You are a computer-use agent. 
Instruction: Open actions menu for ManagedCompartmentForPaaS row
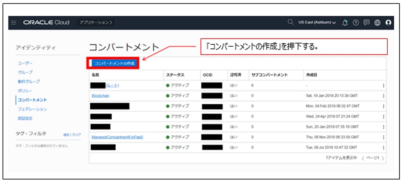383,137
